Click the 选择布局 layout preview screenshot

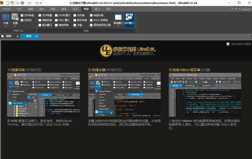(43, 95)
